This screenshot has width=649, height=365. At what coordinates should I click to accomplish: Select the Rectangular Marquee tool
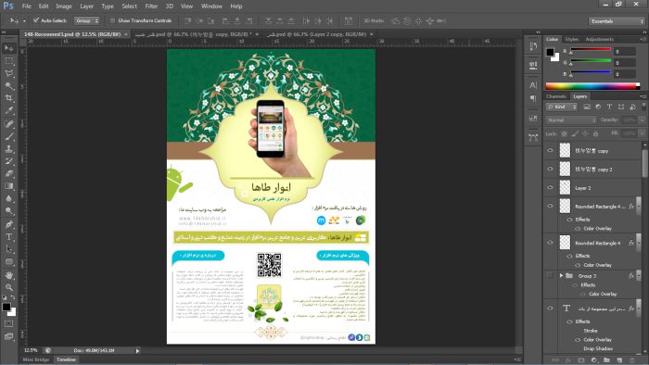[8, 61]
